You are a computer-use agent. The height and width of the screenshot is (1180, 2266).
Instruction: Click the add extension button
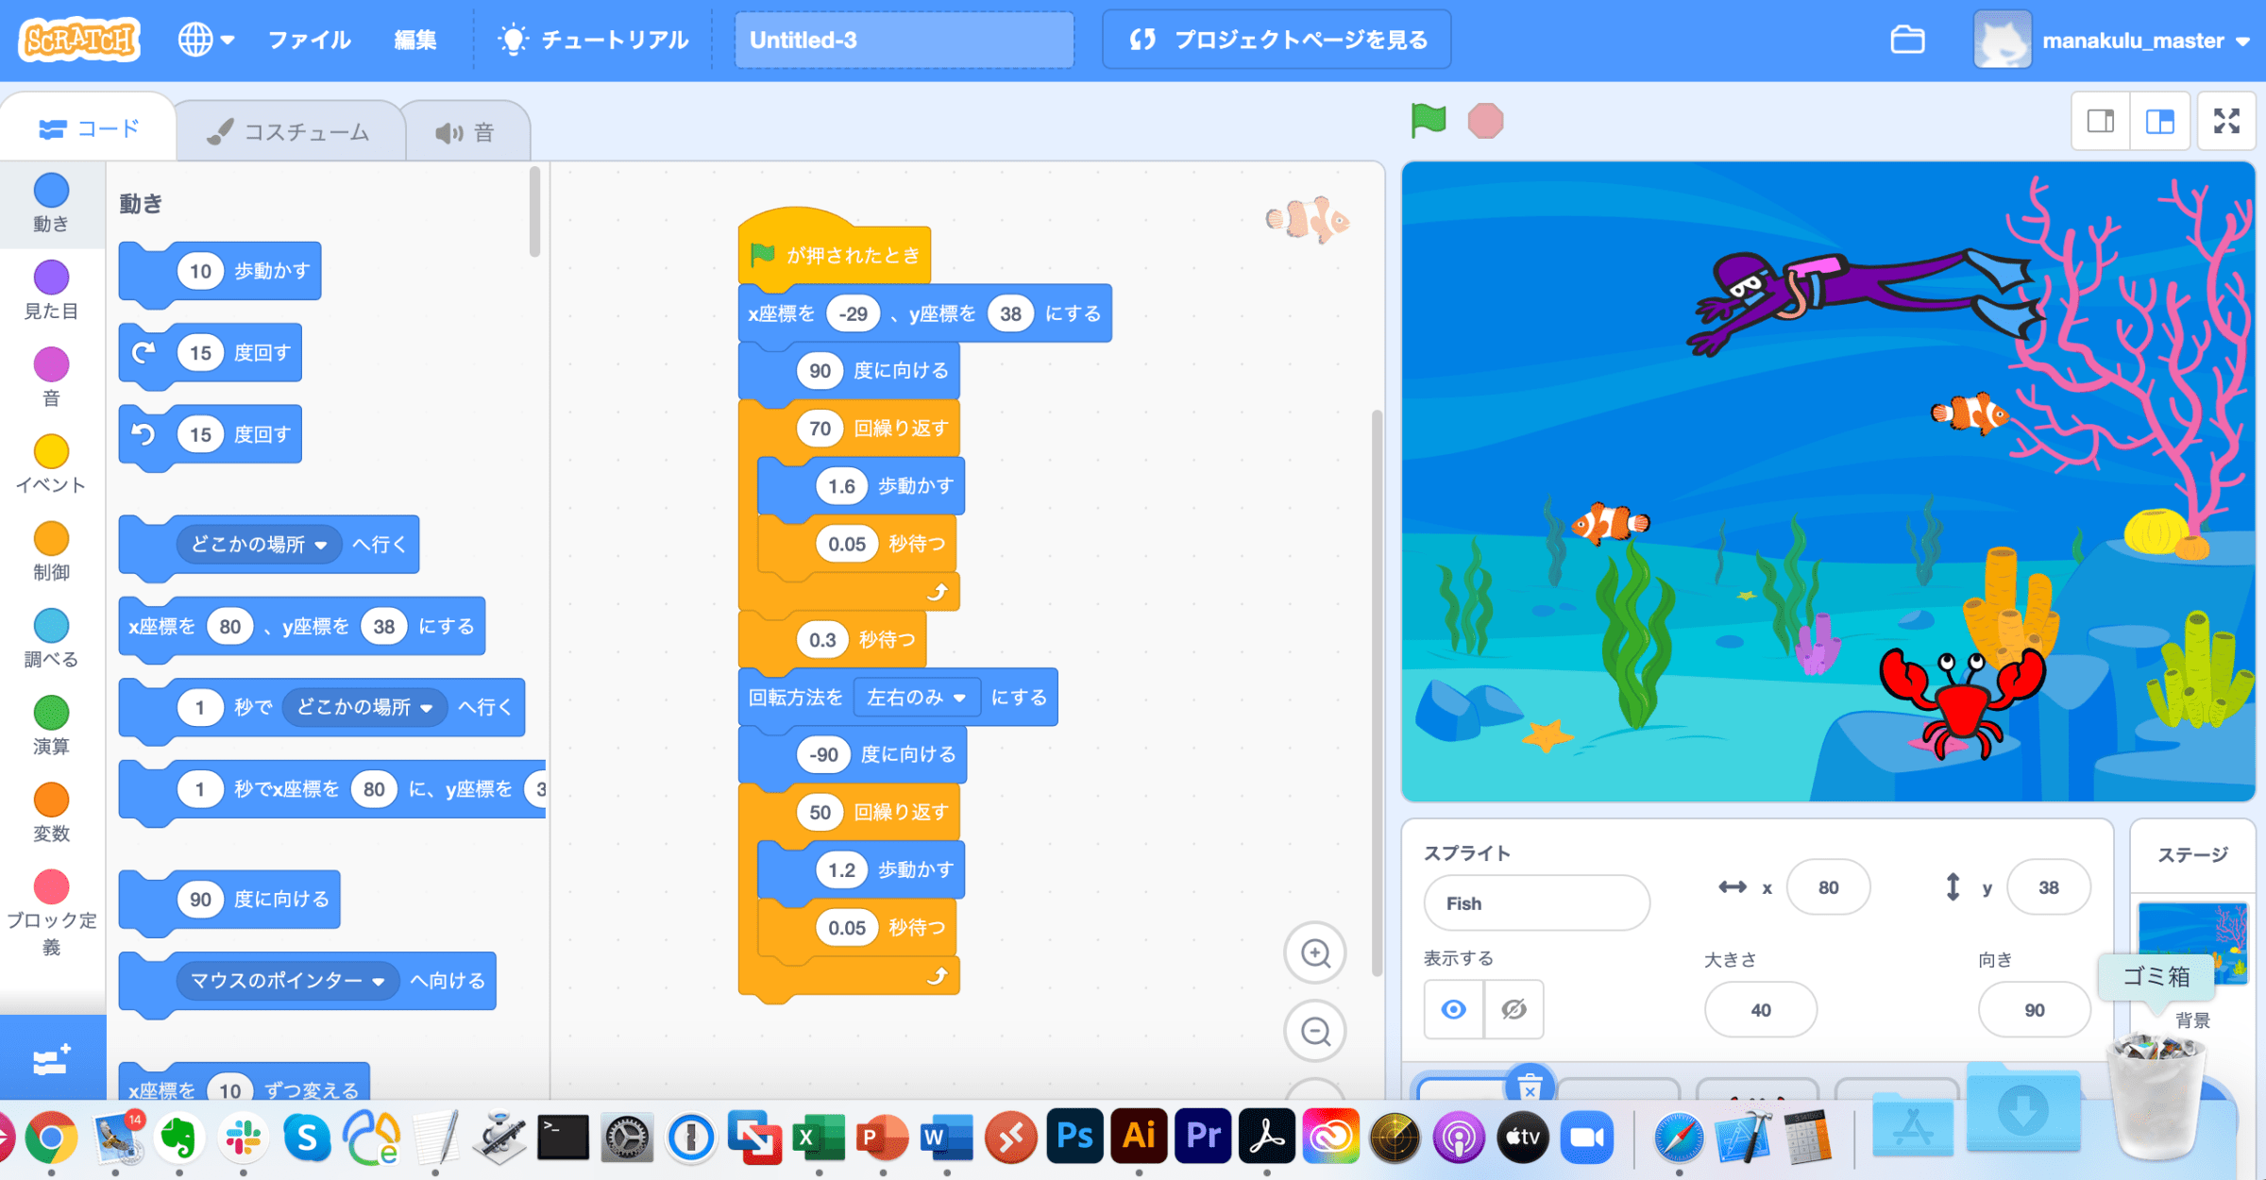(52, 1059)
